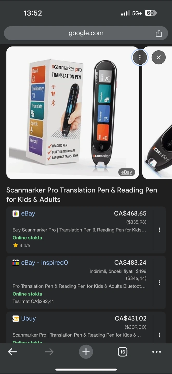The height and width of the screenshot is (374, 172).
Task: Open more options for eBay - inspired0 listing
Action: click(159, 283)
